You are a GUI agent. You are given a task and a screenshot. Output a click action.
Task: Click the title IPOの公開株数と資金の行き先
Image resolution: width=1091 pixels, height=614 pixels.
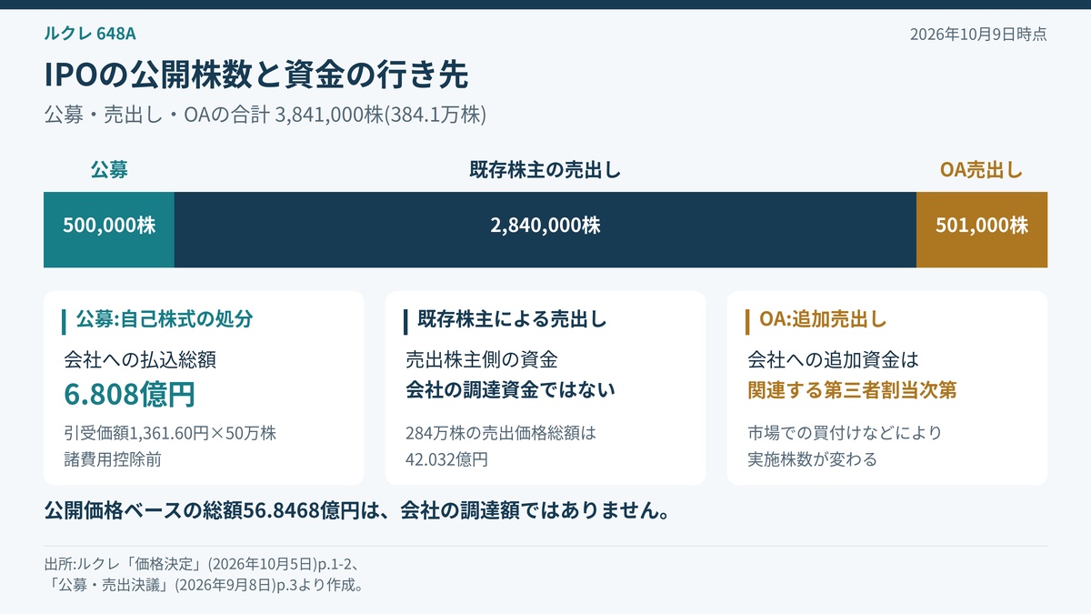[256, 75]
